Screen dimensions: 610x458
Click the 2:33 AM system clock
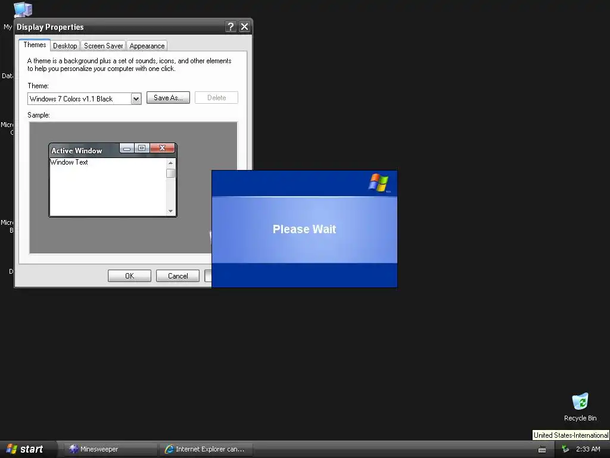588,449
